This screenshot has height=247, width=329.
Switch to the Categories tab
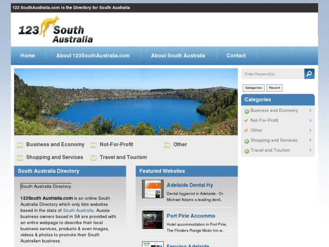pos(253,88)
